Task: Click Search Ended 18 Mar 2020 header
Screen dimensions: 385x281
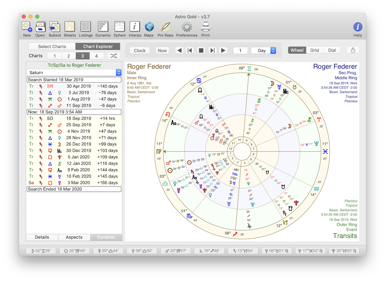Action: tap(74, 189)
